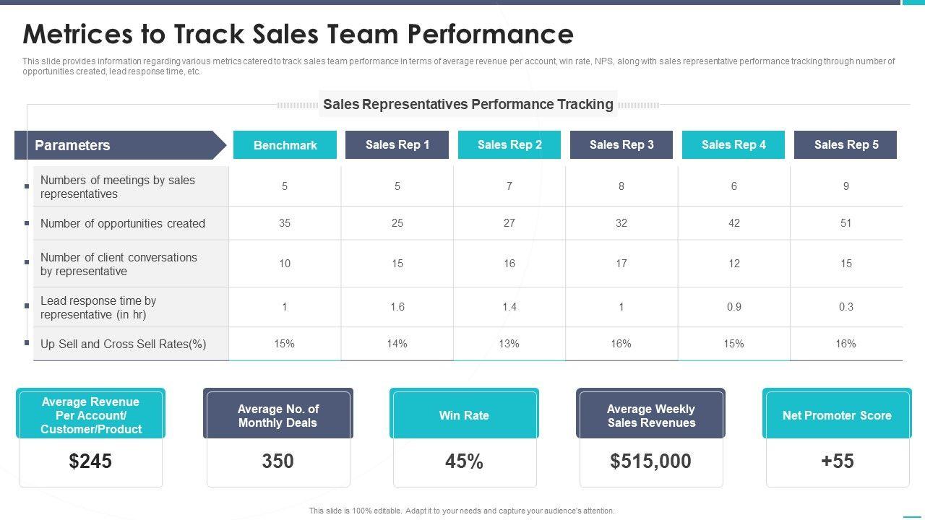925x520 pixels.
Task: Click the Average No. of Monthly Deals header
Action: coord(277,415)
